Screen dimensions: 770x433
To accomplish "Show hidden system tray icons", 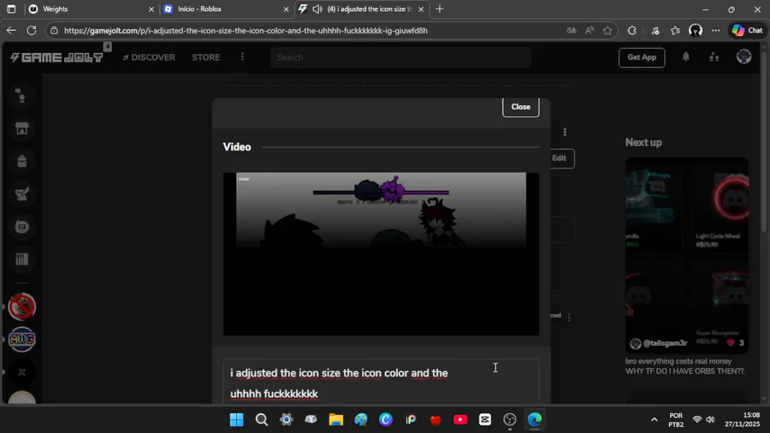I will [654, 420].
